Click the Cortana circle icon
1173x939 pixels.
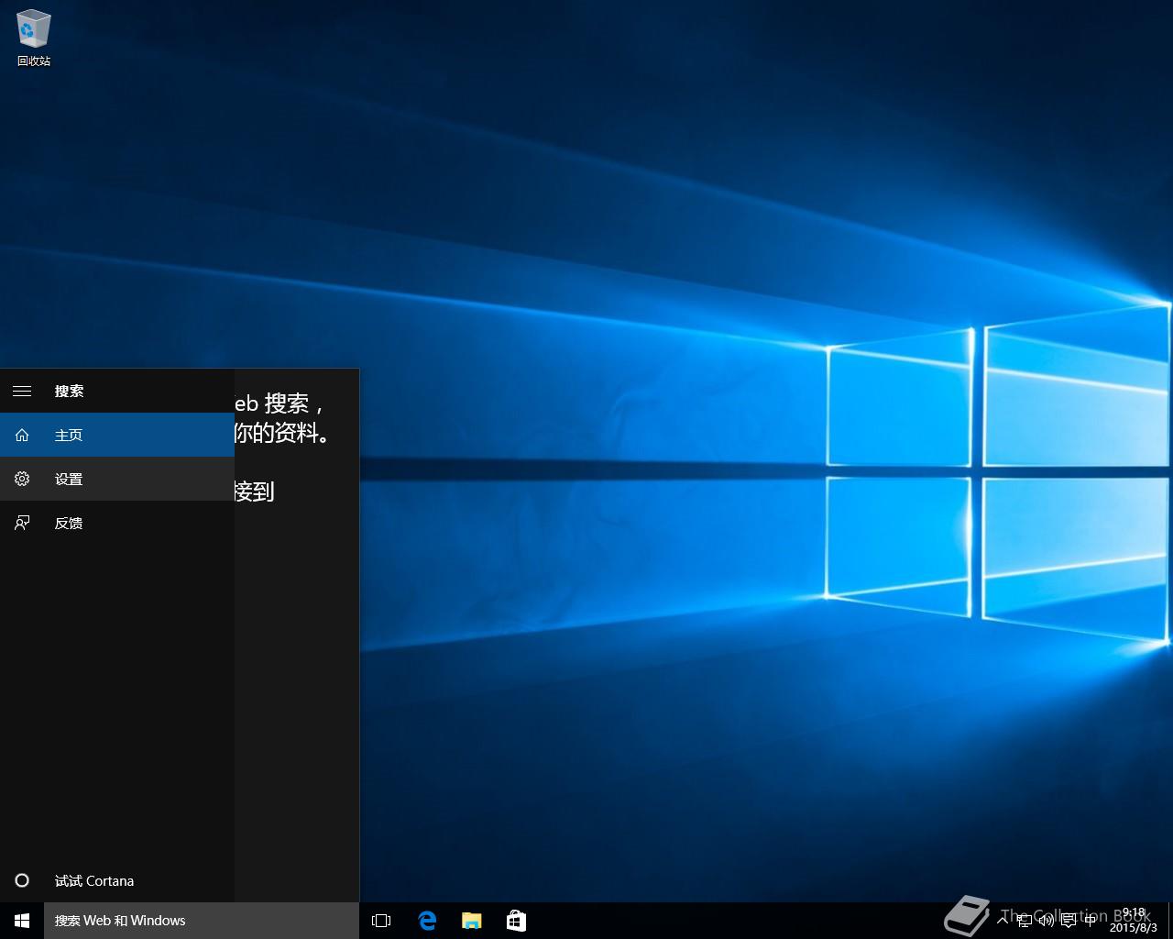22,880
